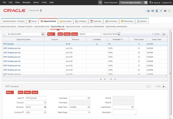Toggle Team Space checkbox for RTP Cements
The image size is (173, 119).
(x=139, y=44)
